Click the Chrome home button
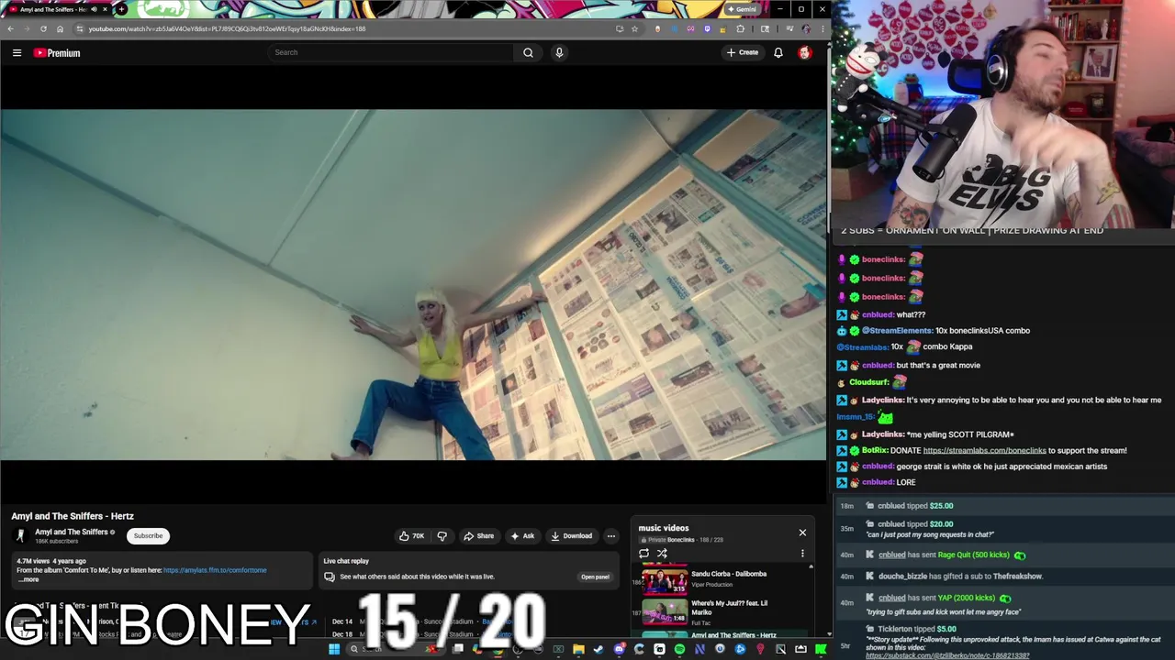 (60, 28)
